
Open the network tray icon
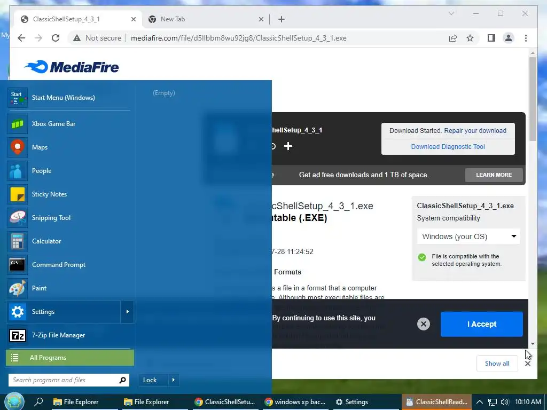[x=492, y=402]
